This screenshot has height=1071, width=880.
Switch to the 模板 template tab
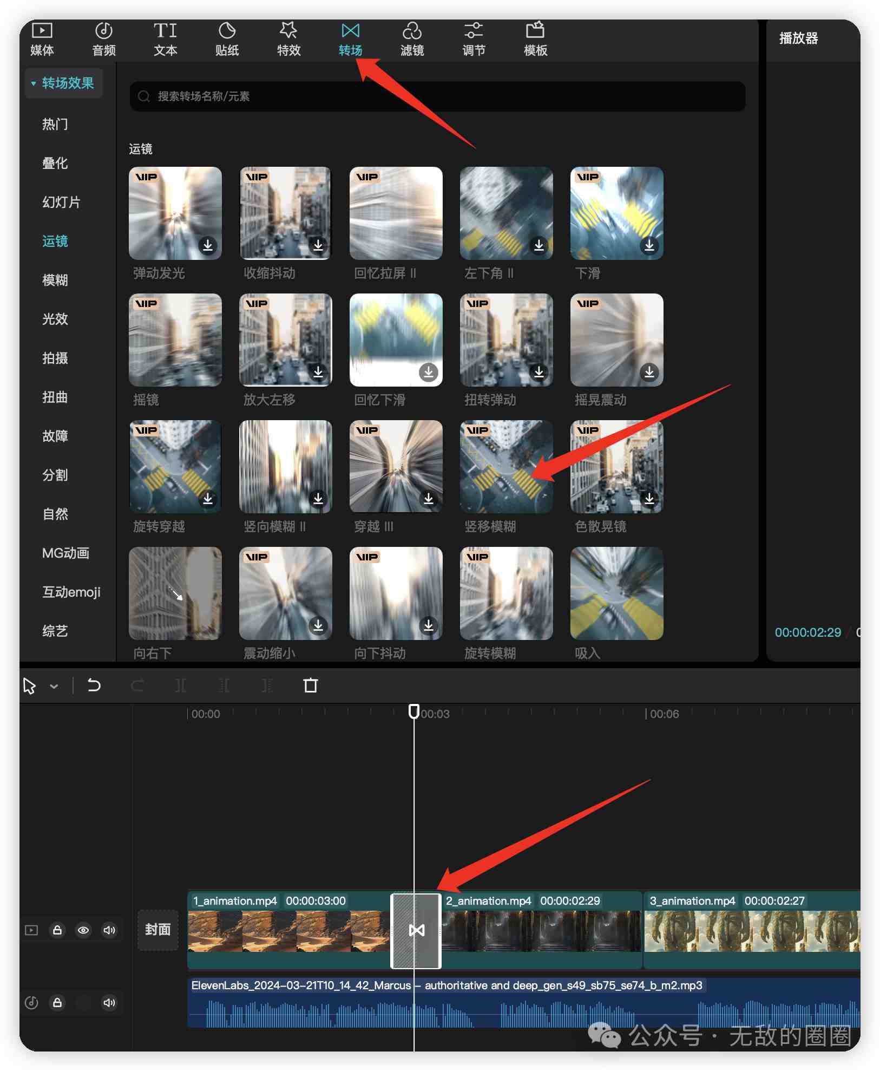click(x=535, y=39)
